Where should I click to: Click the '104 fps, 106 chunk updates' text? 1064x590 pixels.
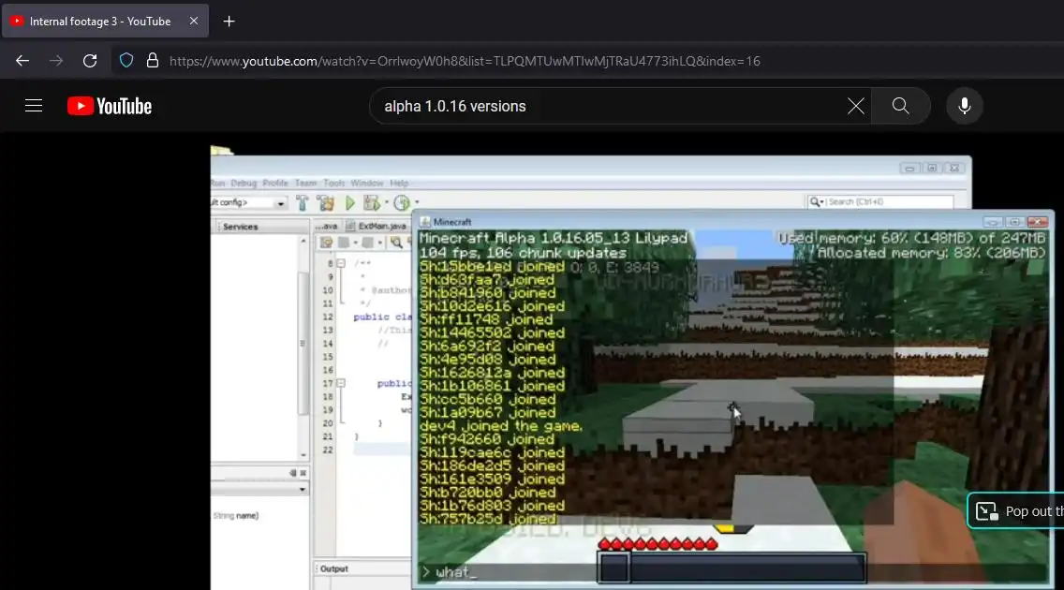[523, 253]
